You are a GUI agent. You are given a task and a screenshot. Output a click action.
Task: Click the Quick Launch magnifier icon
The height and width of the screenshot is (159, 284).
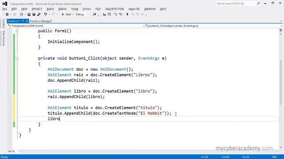pyautogui.click(x=258, y=4)
